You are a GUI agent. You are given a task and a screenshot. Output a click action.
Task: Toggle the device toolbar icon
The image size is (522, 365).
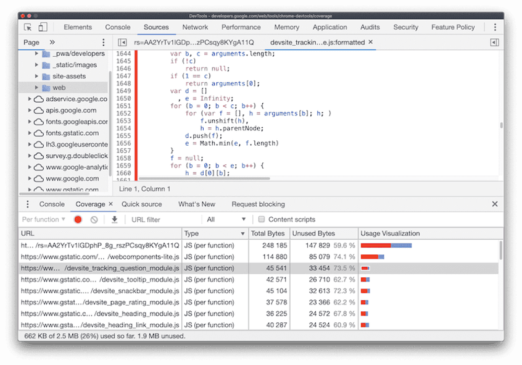(43, 27)
